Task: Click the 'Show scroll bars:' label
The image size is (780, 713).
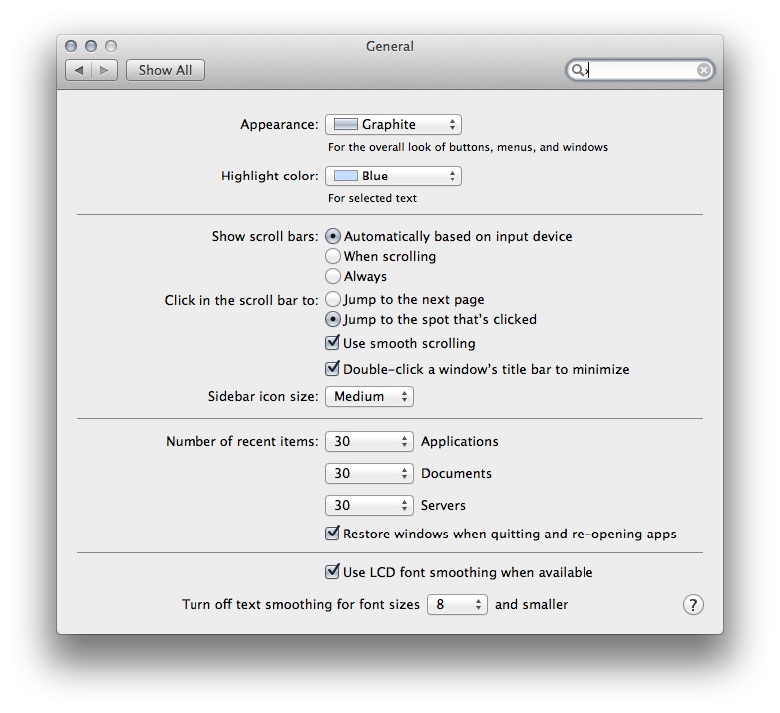Action: tap(265, 236)
